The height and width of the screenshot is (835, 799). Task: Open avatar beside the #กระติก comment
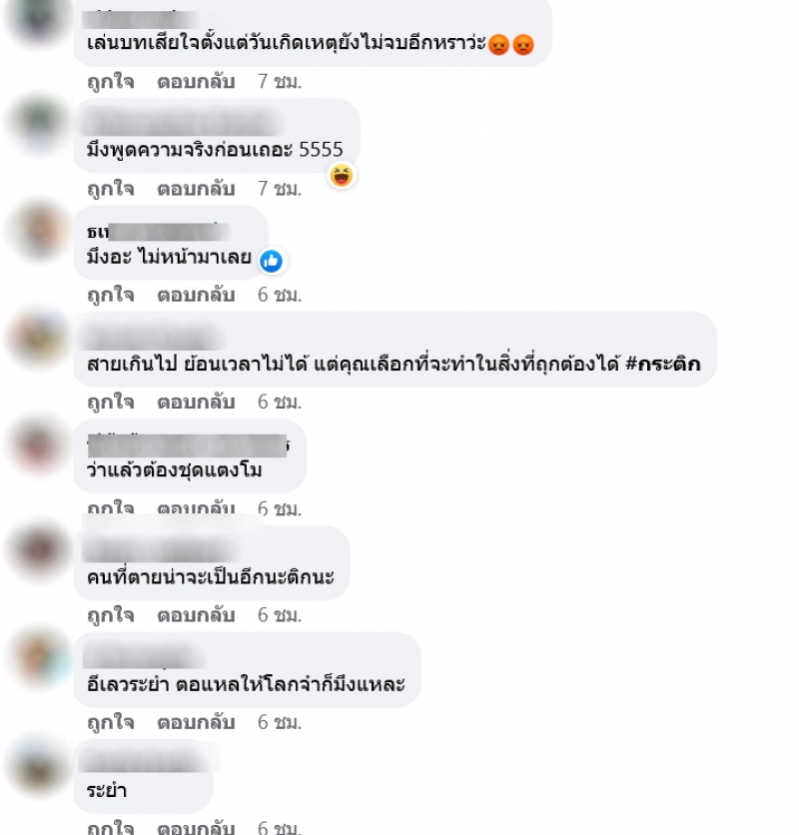coord(38,337)
